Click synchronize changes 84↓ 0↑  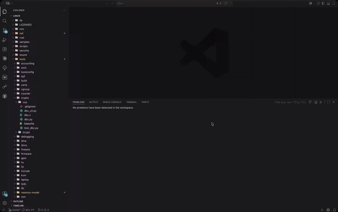click(x=28, y=210)
